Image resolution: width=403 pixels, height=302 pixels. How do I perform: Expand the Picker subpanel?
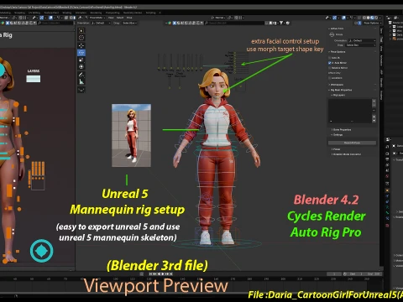(x=336, y=149)
